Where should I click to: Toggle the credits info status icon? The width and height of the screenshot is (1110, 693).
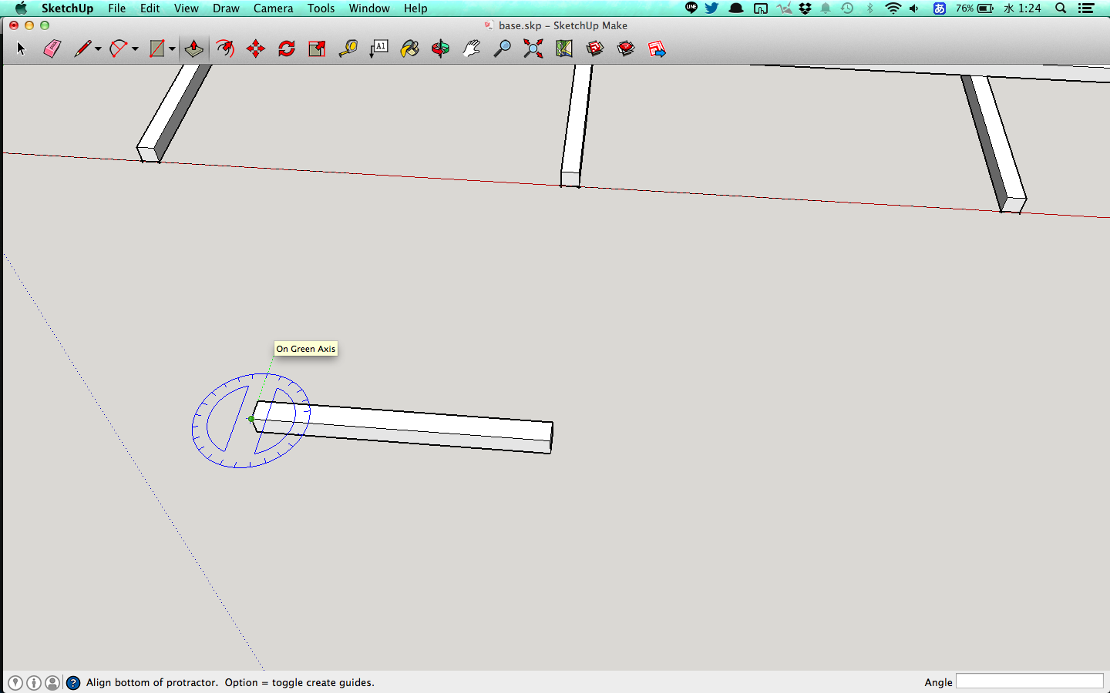tap(34, 683)
